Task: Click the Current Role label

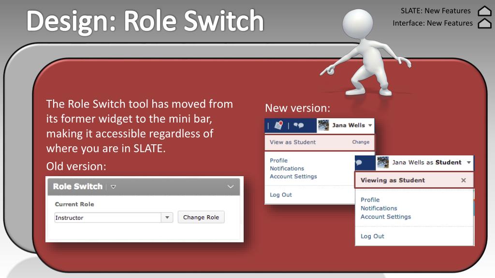Action: 74,204
